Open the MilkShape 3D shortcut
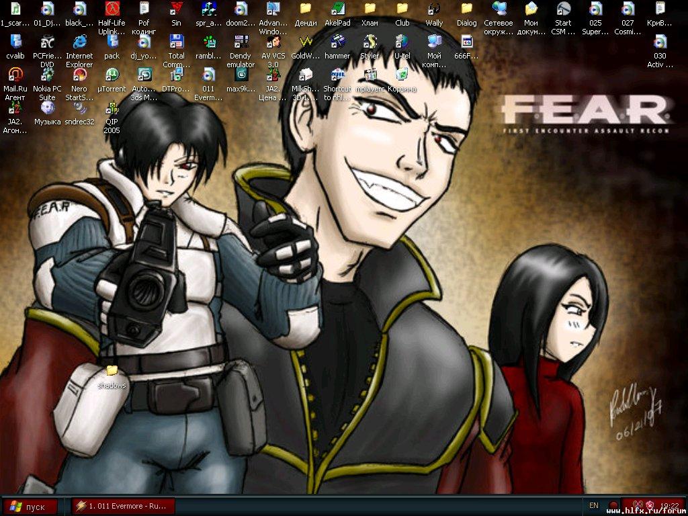The width and height of the screenshot is (688, 516). click(x=306, y=74)
